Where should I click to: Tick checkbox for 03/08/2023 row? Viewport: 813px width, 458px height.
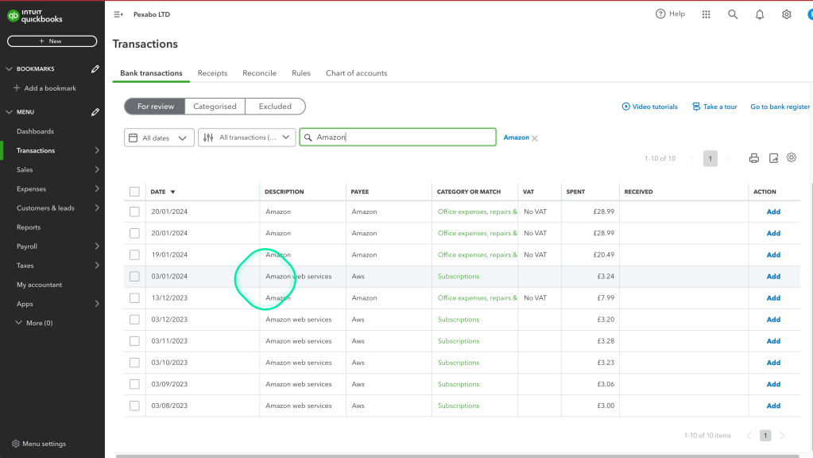[134, 406]
